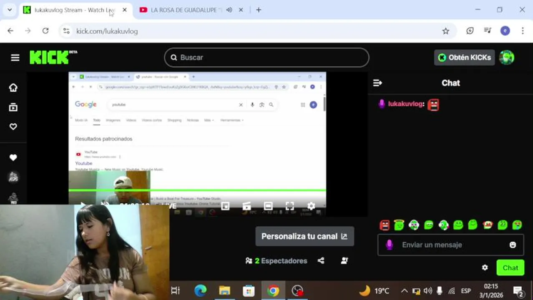This screenshot has height=300, width=533.
Task: Click the purple microphone chat identity icon
Action: click(389, 245)
